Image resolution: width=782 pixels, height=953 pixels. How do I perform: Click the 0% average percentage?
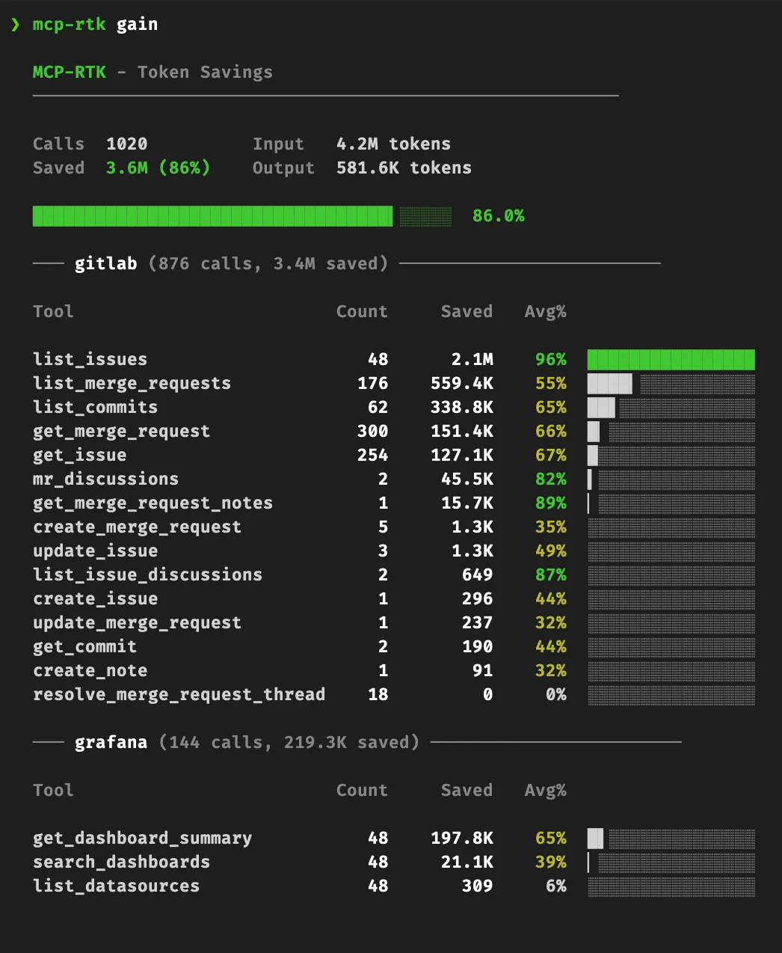coord(556,694)
